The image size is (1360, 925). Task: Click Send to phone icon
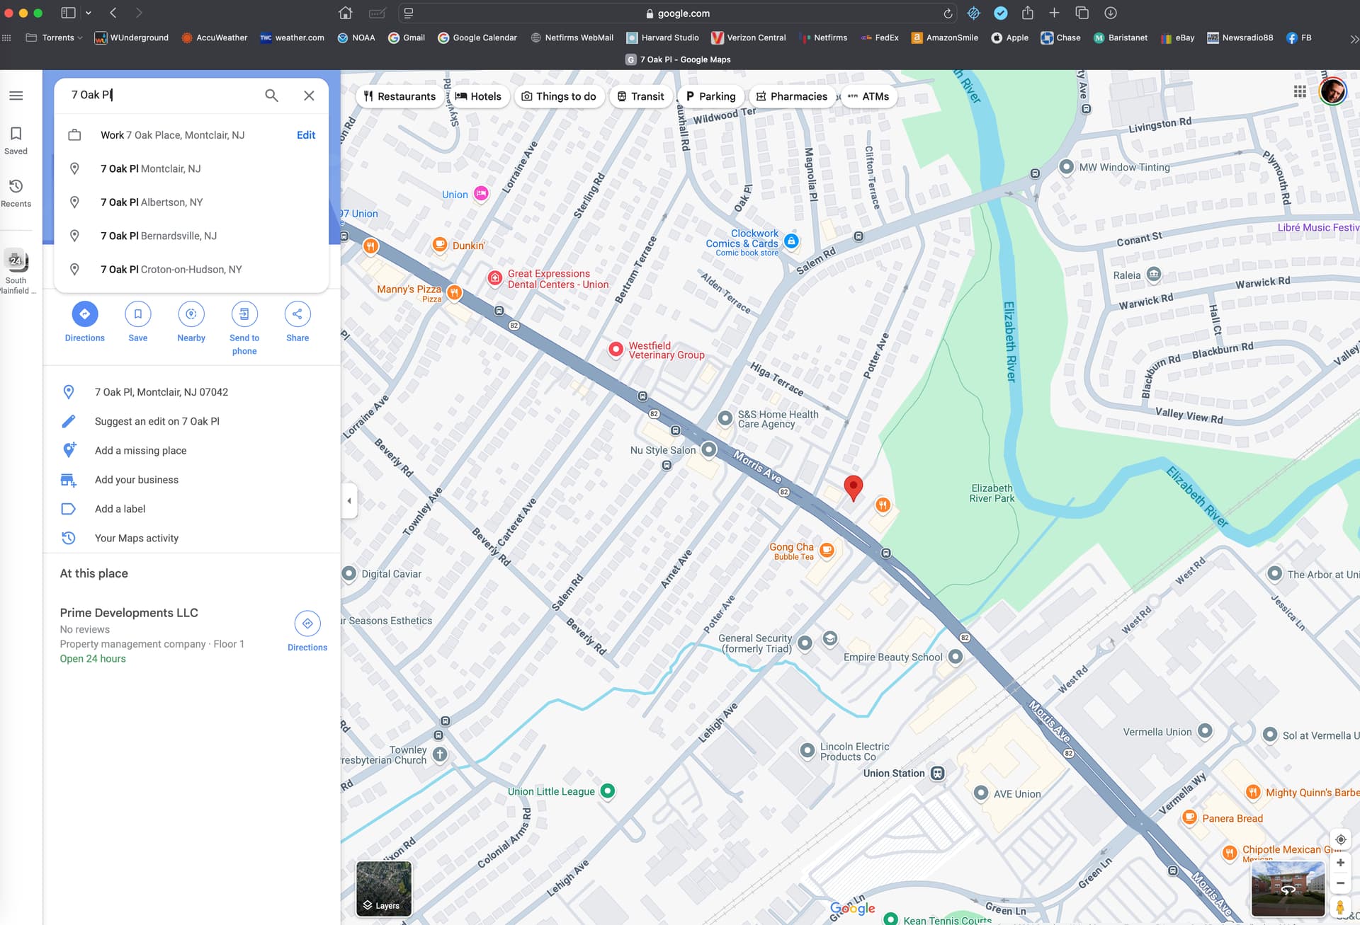(x=244, y=314)
